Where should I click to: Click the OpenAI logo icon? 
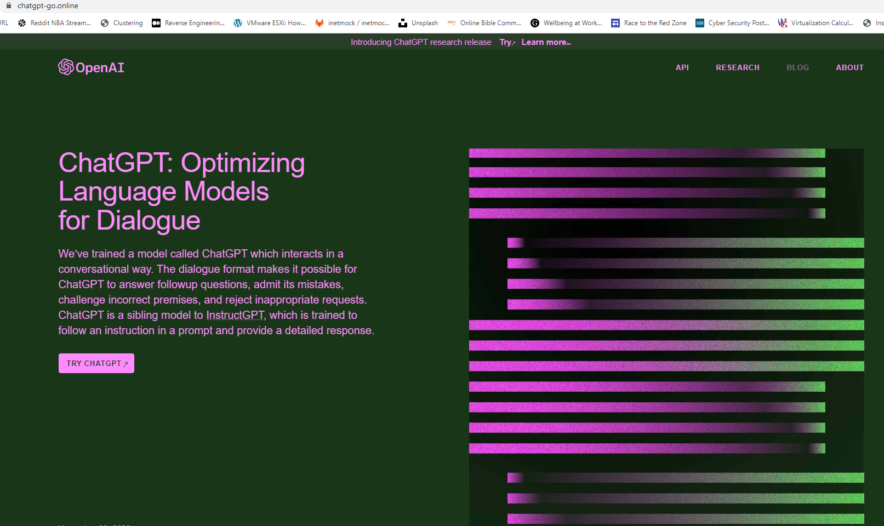pos(66,67)
